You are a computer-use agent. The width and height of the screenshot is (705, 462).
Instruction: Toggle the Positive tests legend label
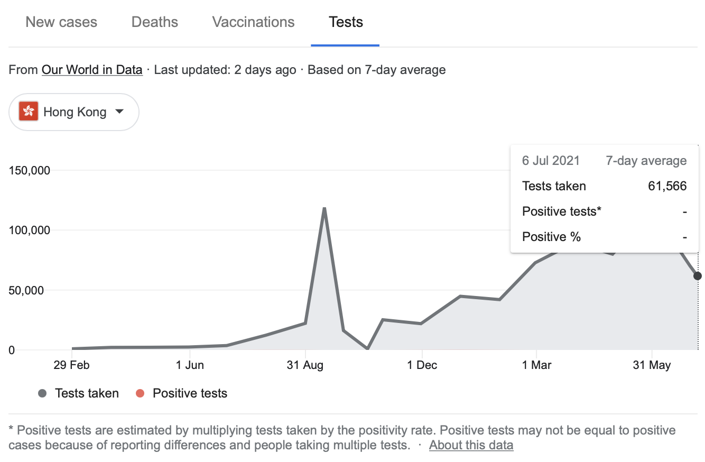(190, 393)
